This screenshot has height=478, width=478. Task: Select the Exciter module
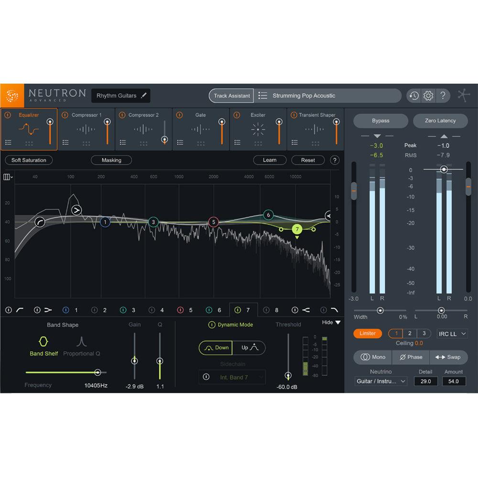pyautogui.click(x=258, y=129)
